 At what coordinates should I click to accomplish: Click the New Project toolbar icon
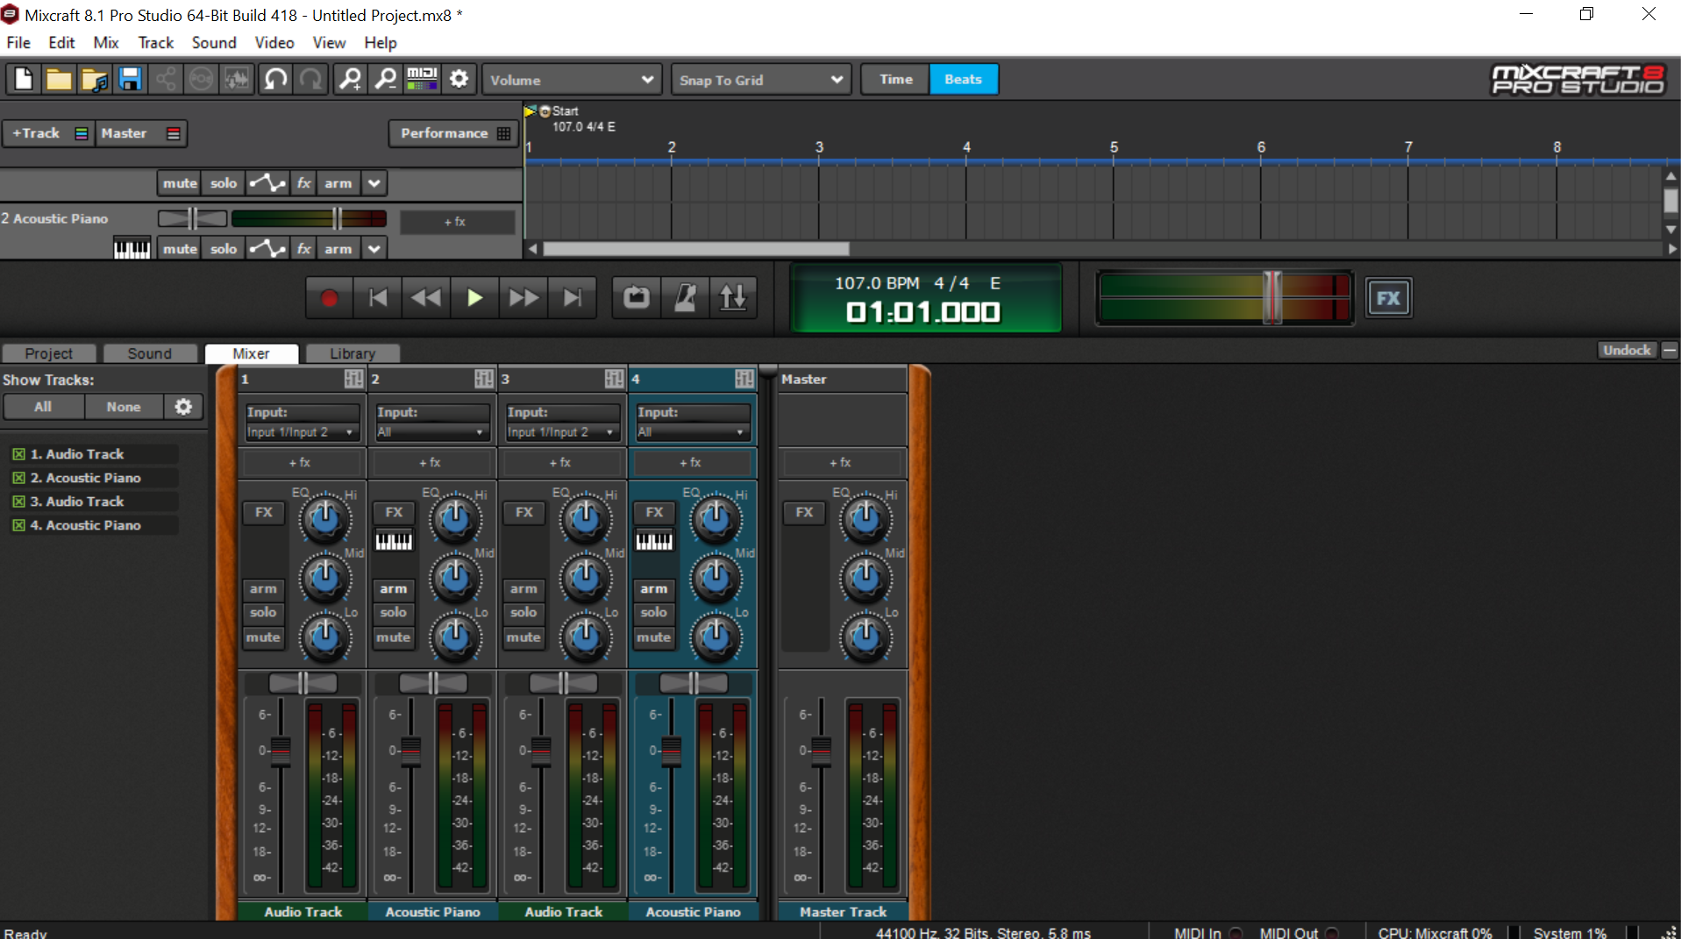24,80
